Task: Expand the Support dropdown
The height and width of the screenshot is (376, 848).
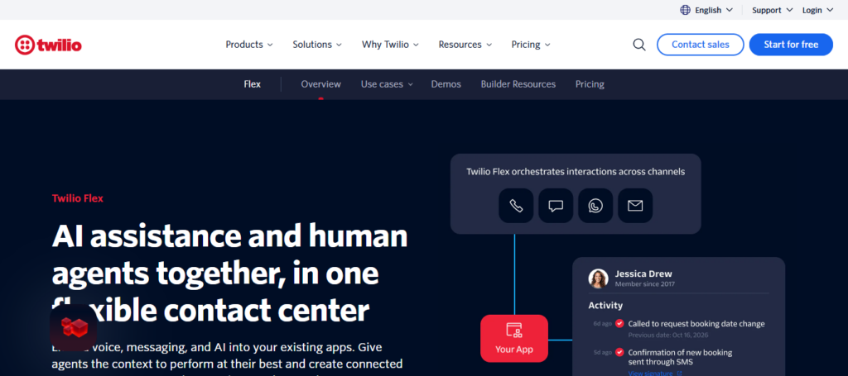Action: (x=773, y=10)
